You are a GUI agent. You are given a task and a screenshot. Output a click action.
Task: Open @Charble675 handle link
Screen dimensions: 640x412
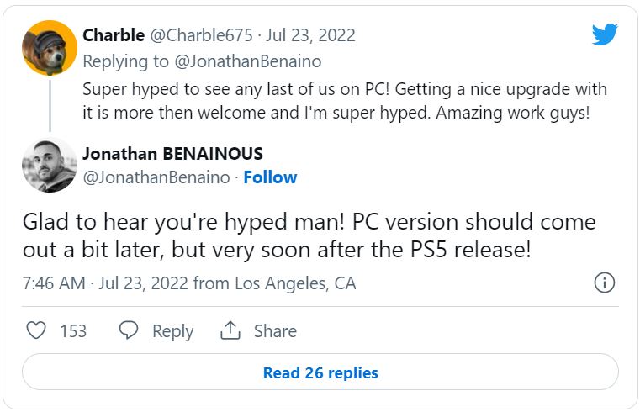(202, 35)
